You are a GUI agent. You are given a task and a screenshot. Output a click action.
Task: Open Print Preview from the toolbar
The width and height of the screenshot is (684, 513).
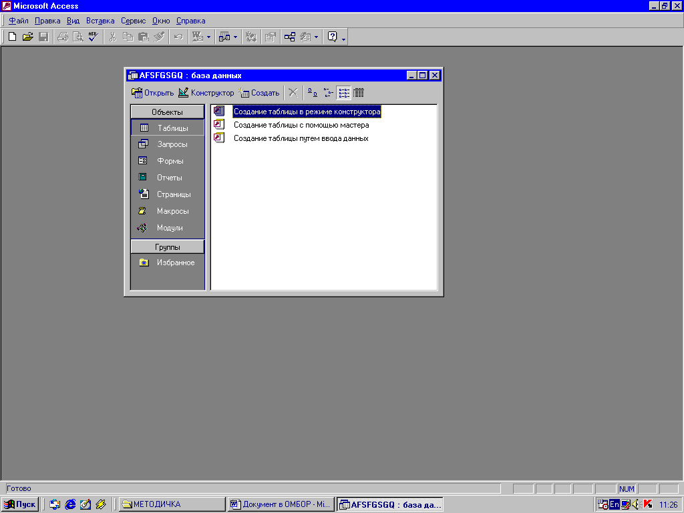click(78, 37)
